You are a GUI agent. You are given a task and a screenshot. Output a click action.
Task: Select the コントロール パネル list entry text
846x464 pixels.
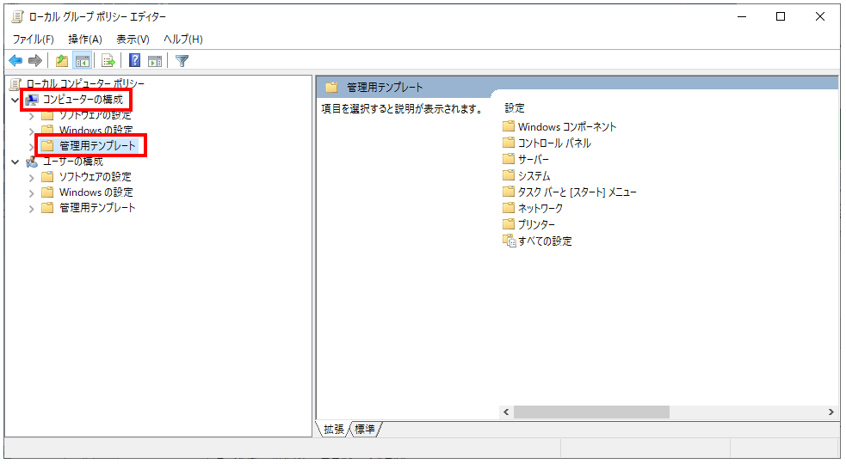coord(554,143)
